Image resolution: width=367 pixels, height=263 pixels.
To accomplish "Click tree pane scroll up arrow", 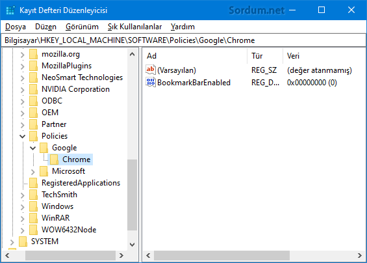I will tap(133, 55).
